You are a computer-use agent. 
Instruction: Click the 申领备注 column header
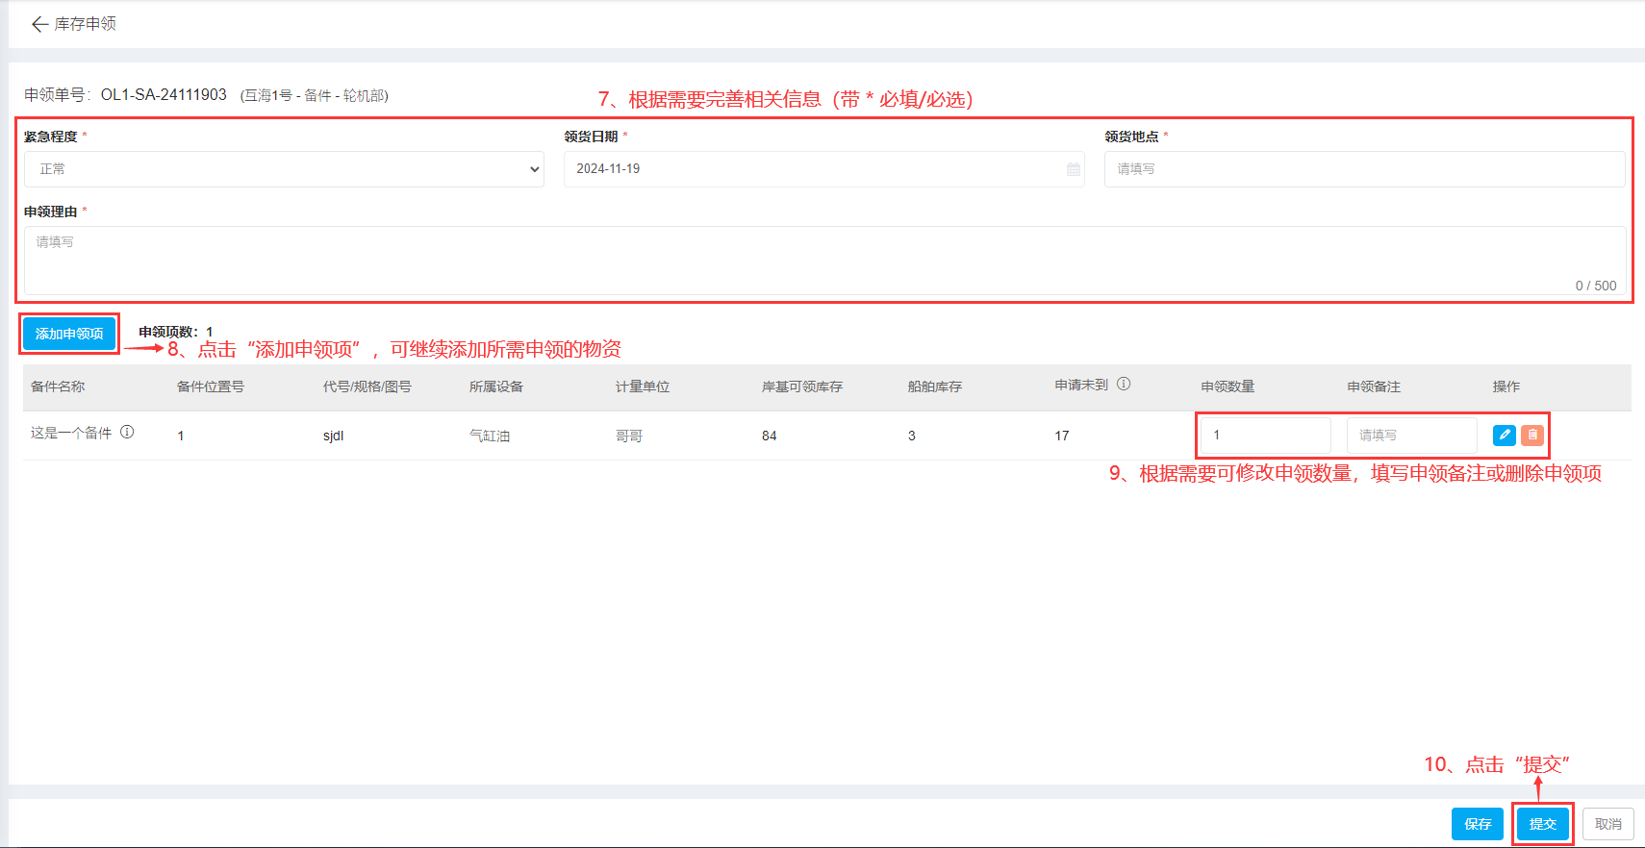(1374, 387)
